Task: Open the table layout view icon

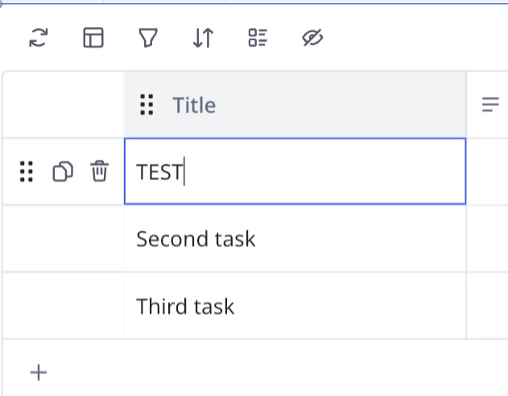Action: [x=93, y=38]
